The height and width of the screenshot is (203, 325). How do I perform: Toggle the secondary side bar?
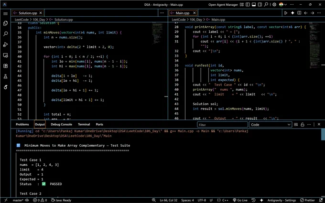click(260, 5)
